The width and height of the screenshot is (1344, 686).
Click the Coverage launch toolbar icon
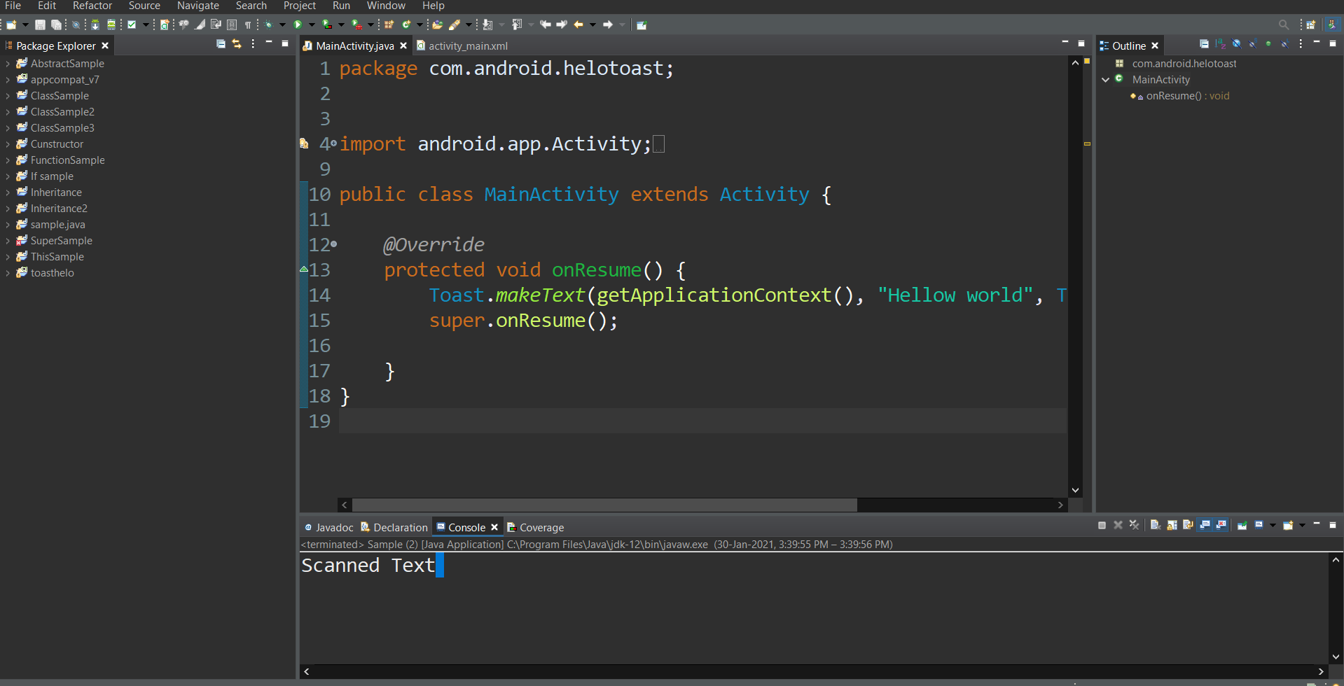(327, 24)
